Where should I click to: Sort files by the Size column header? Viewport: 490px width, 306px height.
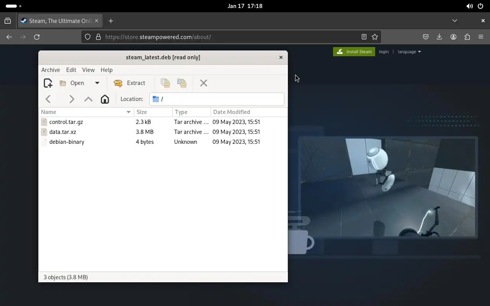pyautogui.click(x=153, y=112)
